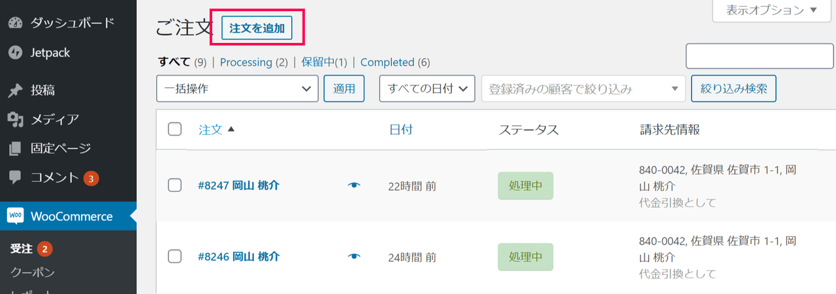Click the 注文を追加 add order button
Viewport: 836px width, 294px height.
click(x=257, y=29)
